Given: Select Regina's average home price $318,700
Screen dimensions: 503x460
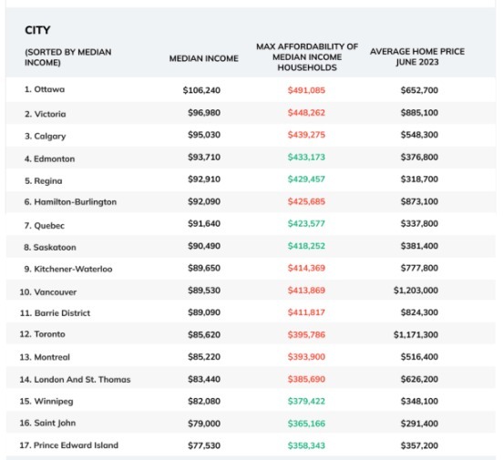Looking at the screenshot, I should 419,179.
